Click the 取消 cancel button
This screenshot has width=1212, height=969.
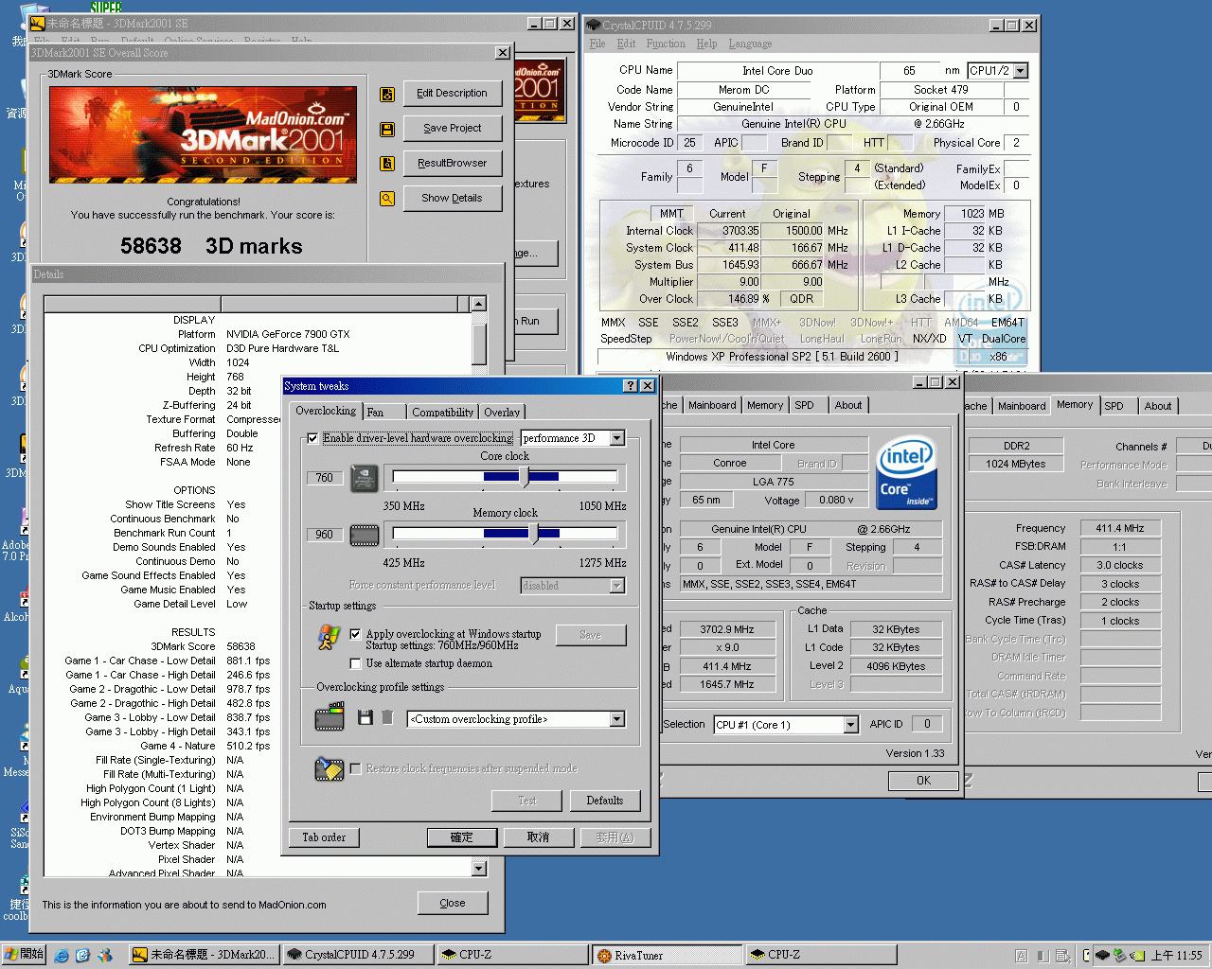538,837
